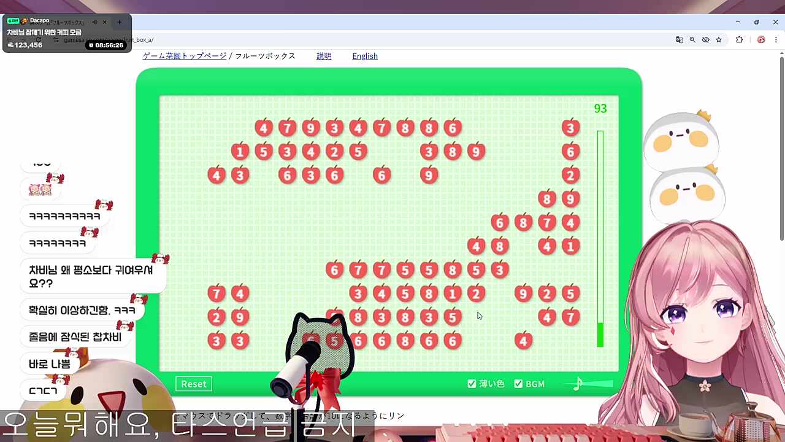Open the 説明 link
Viewport: 785px width, 442px height.
(324, 56)
